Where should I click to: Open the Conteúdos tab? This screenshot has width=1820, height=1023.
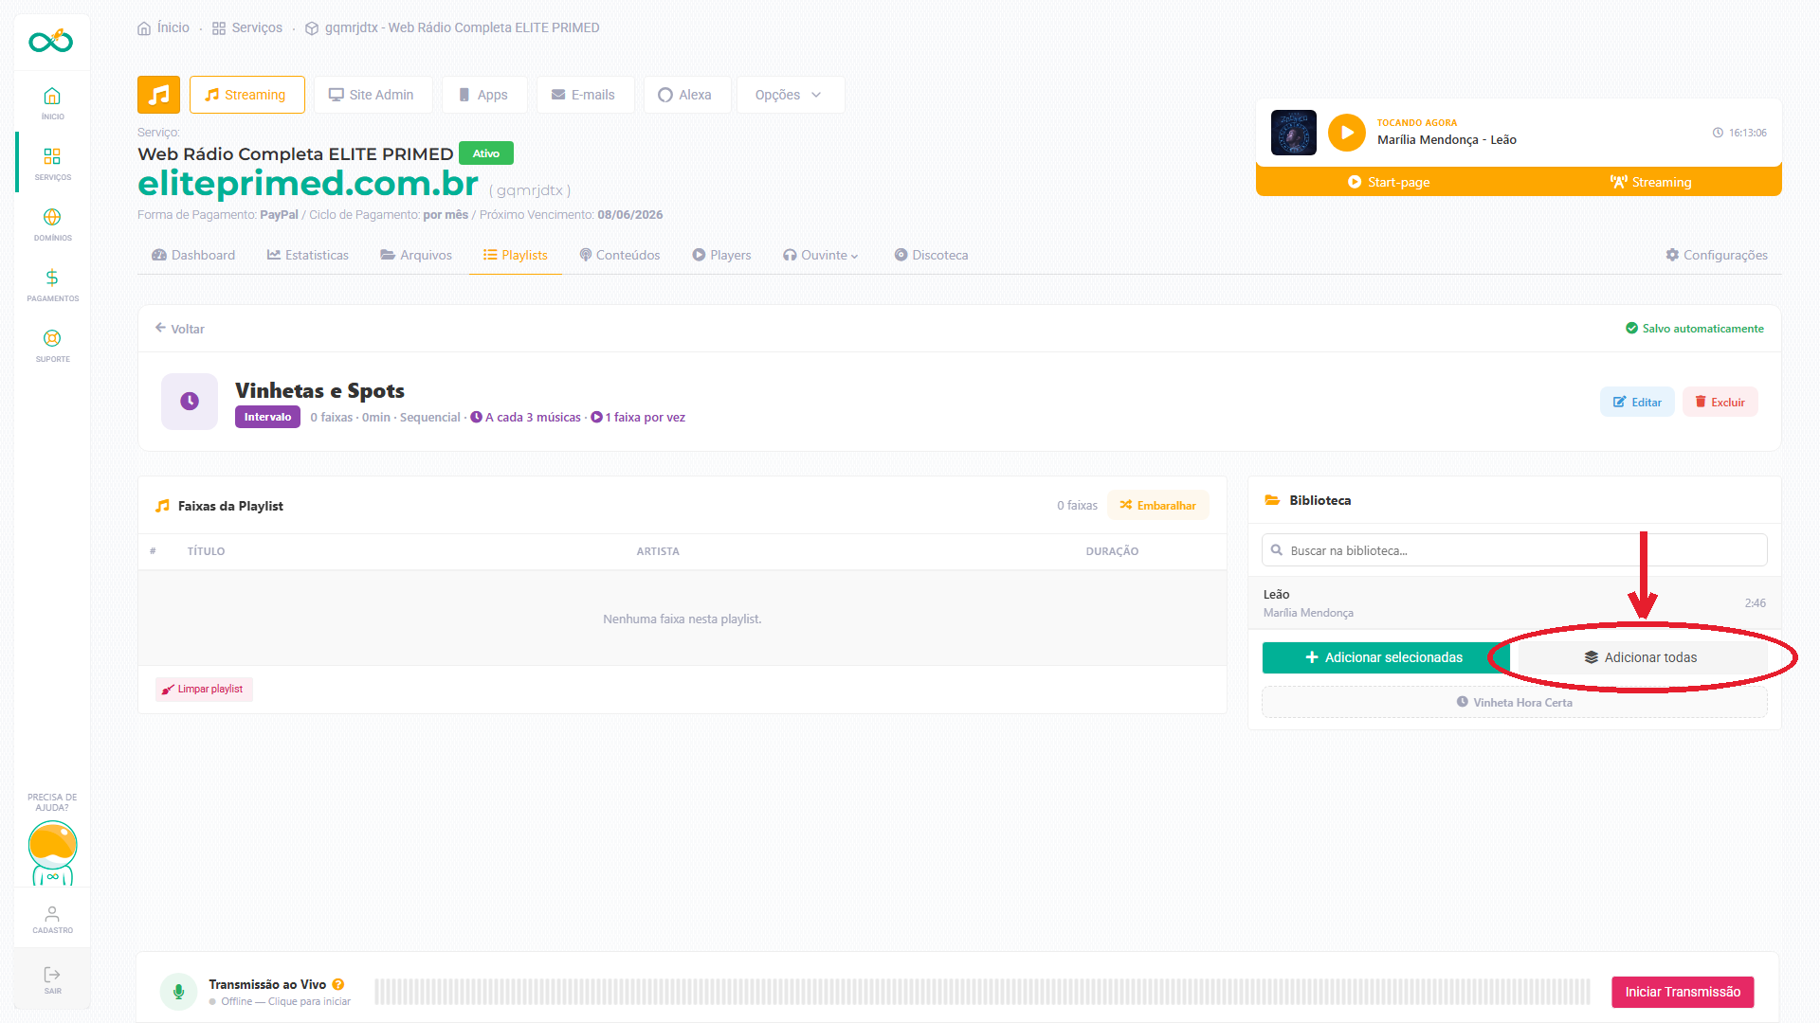(620, 255)
